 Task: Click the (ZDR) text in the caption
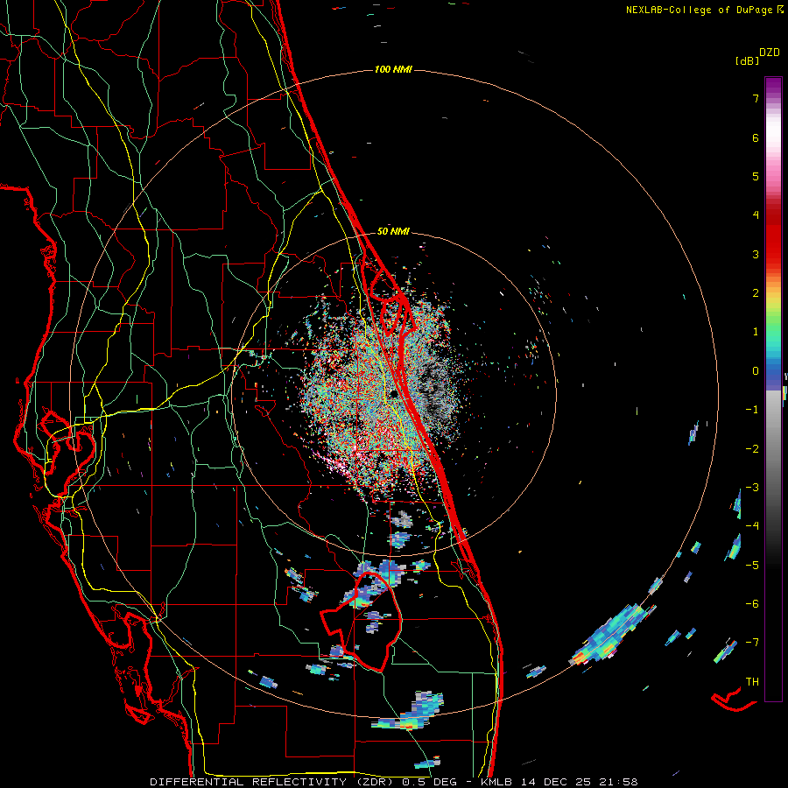372,782
